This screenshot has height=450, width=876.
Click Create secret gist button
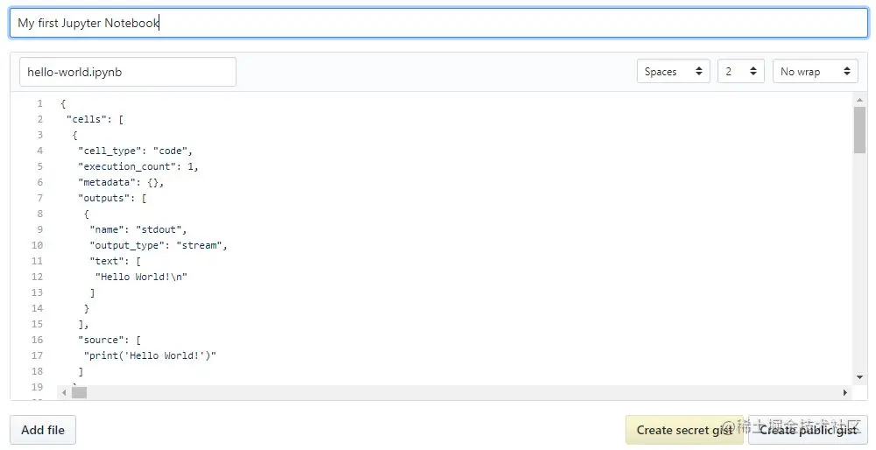pyautogui.click(x=684, y=430)
